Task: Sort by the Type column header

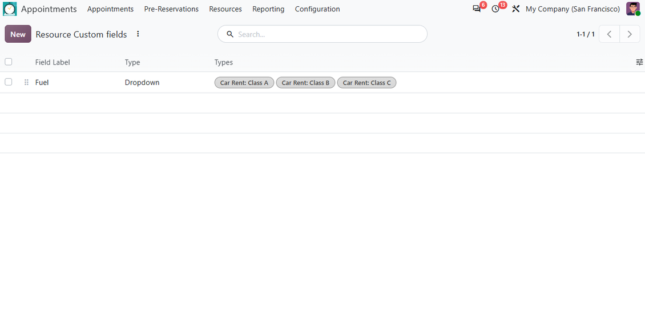Action: tap(132, 63)
